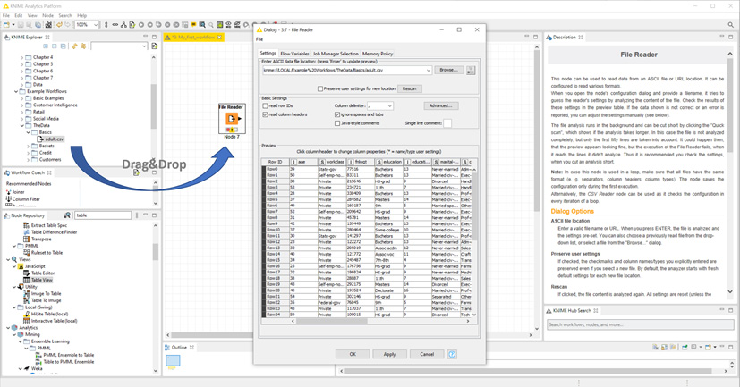Open the Search menu
Image resolution: width=740 pixels, height=387 pixels.
pos(65,15)
